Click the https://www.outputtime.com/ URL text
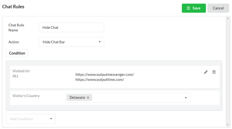 tap(100, 79)
